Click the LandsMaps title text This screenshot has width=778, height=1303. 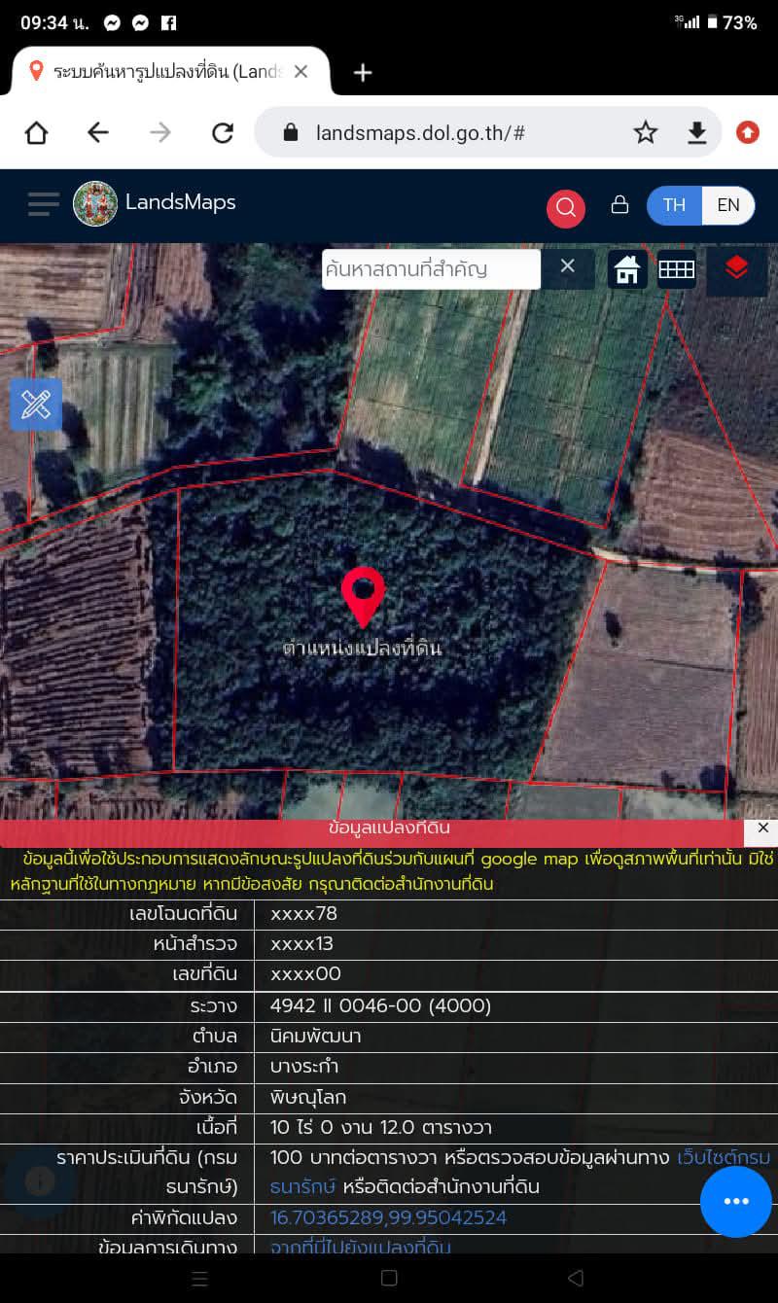click(x=181, y=202)
